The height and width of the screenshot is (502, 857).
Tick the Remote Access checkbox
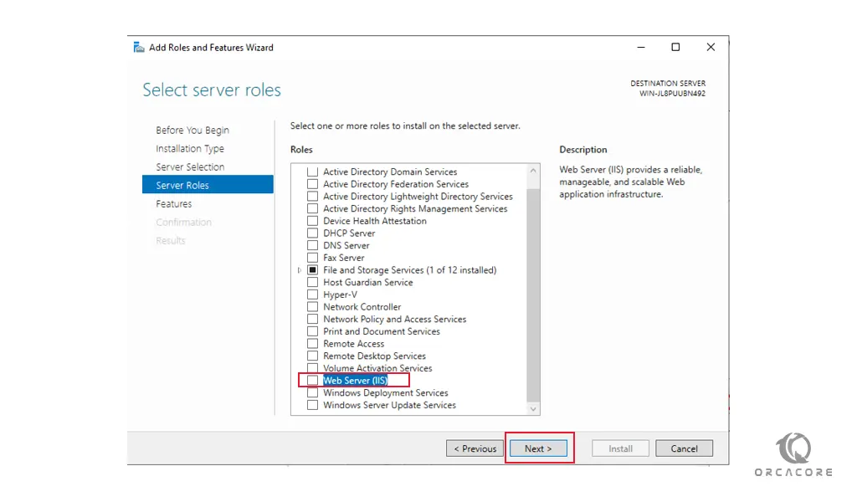(x=312, y=344)
